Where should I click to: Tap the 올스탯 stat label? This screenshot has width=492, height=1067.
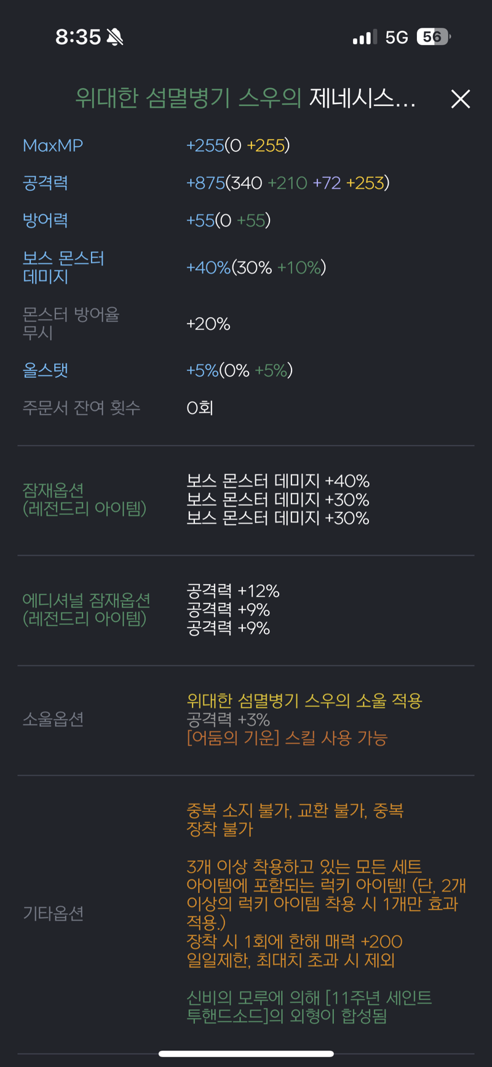click(x=46, y=370)
